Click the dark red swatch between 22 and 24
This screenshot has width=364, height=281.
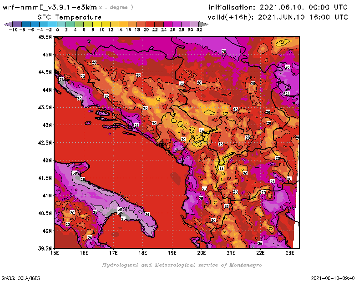click(x=159, y=24)
